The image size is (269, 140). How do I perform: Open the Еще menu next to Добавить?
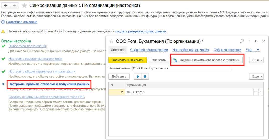256,76
